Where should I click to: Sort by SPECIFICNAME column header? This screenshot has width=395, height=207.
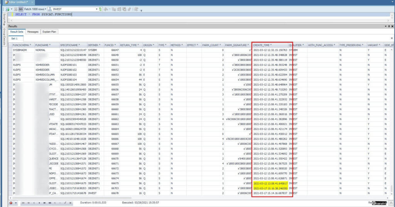[x=73, y=45]
